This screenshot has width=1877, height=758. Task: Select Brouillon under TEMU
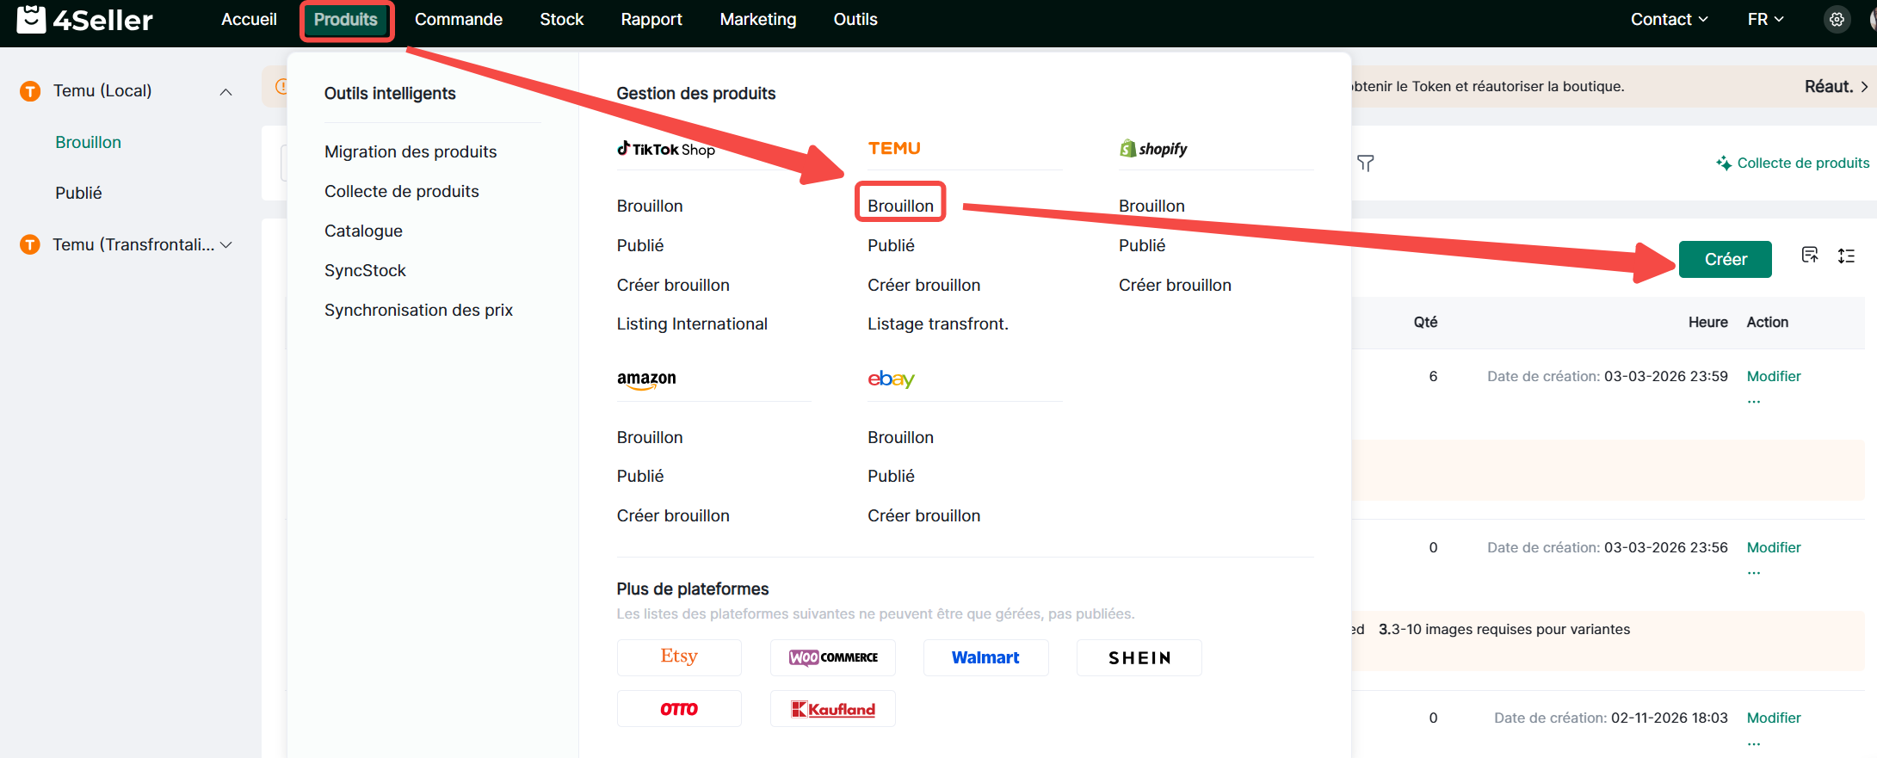coord(900,206)
